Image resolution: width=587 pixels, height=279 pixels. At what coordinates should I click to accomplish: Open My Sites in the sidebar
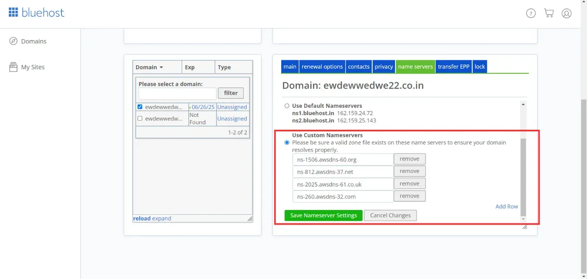(x=33, y=67)
